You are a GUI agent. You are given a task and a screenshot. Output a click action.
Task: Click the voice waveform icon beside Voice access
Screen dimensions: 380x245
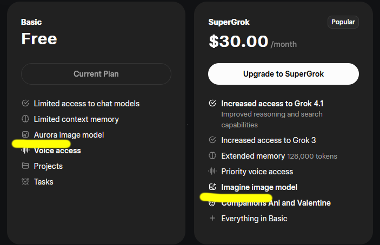[25, 151]
